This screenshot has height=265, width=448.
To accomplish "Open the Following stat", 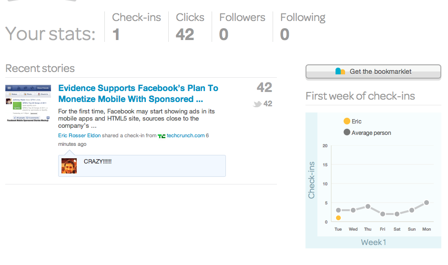I will 303,27.
